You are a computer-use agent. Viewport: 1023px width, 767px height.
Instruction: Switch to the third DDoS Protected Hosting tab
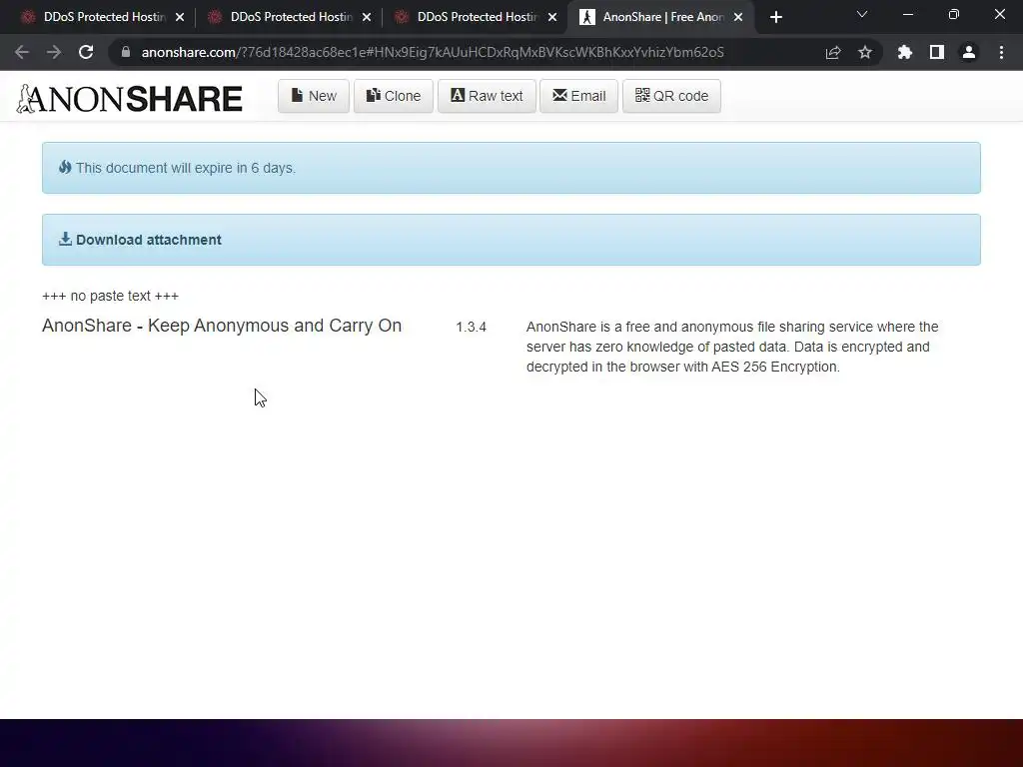coord(475,17)
